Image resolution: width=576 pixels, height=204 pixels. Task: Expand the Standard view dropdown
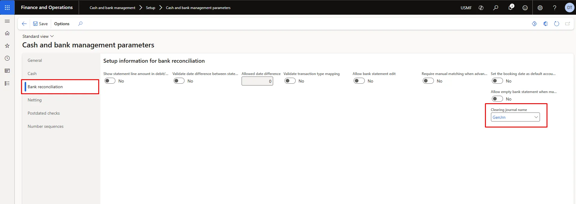38,36
